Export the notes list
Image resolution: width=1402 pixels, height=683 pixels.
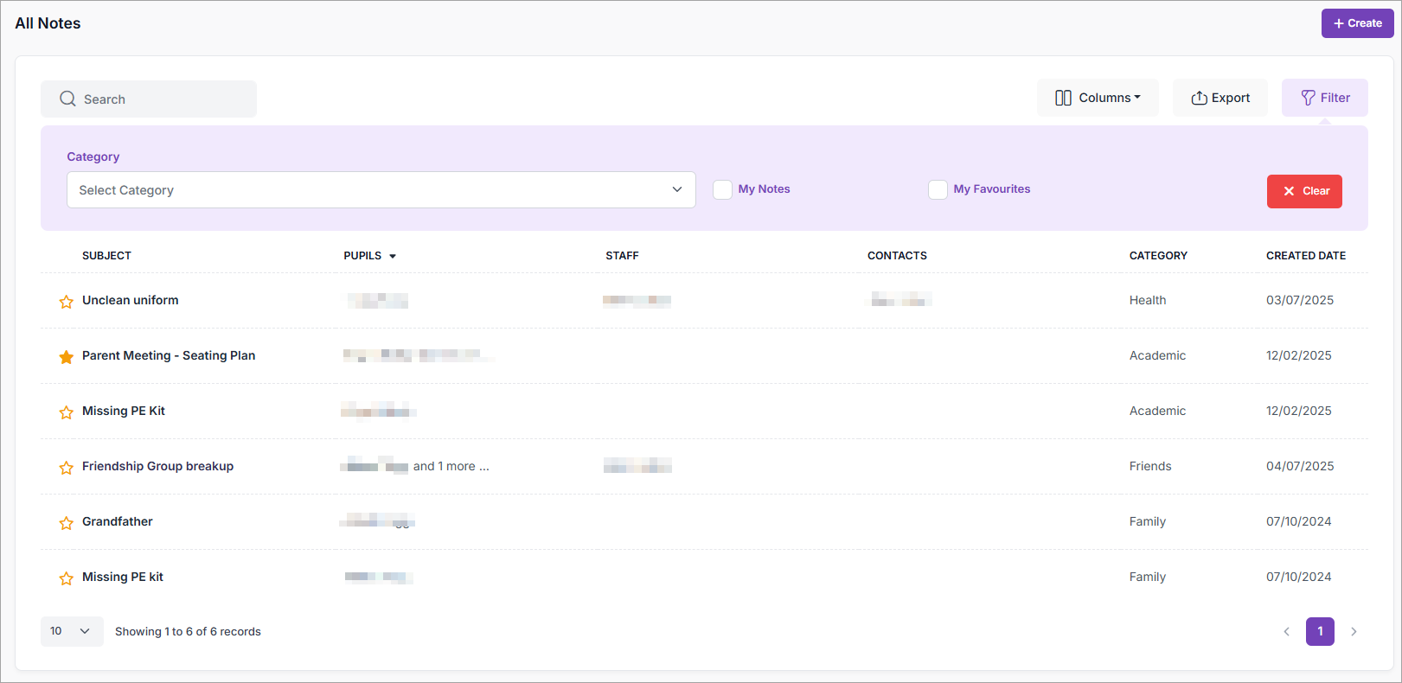tap(1220, 98)
